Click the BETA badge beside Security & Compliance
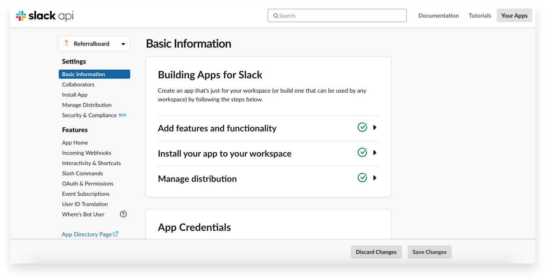The width and height of the screenshot is (546, 280). 122,115
